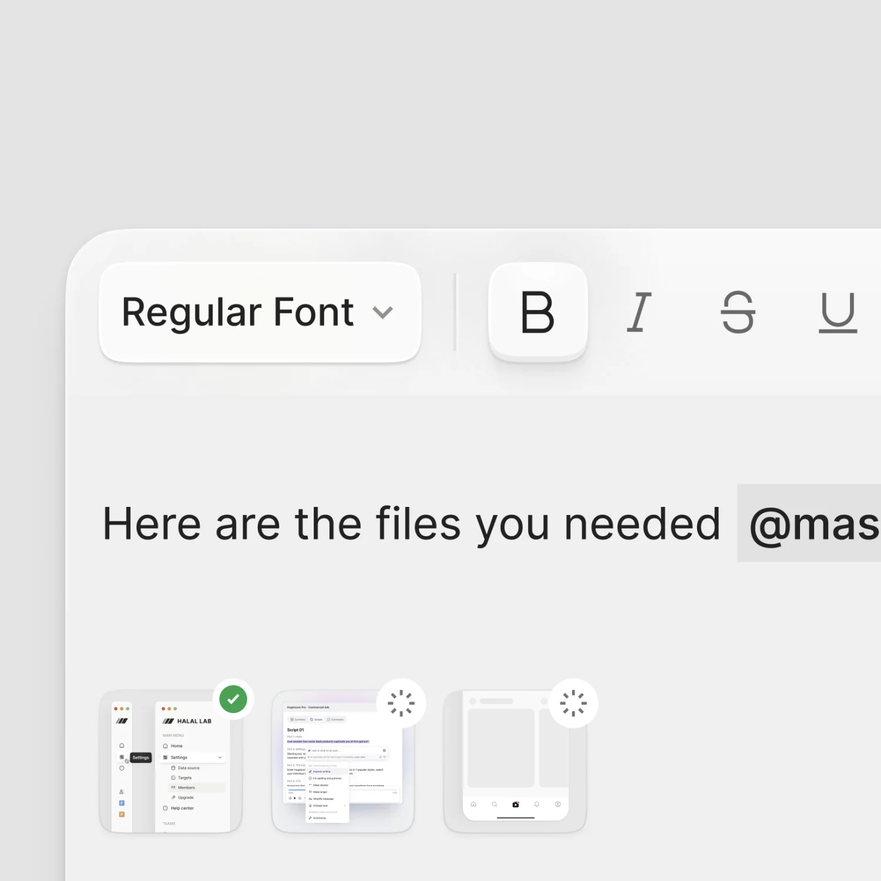
Task: Open the mobile app mockup thumbnail
Action: [515, 761]
